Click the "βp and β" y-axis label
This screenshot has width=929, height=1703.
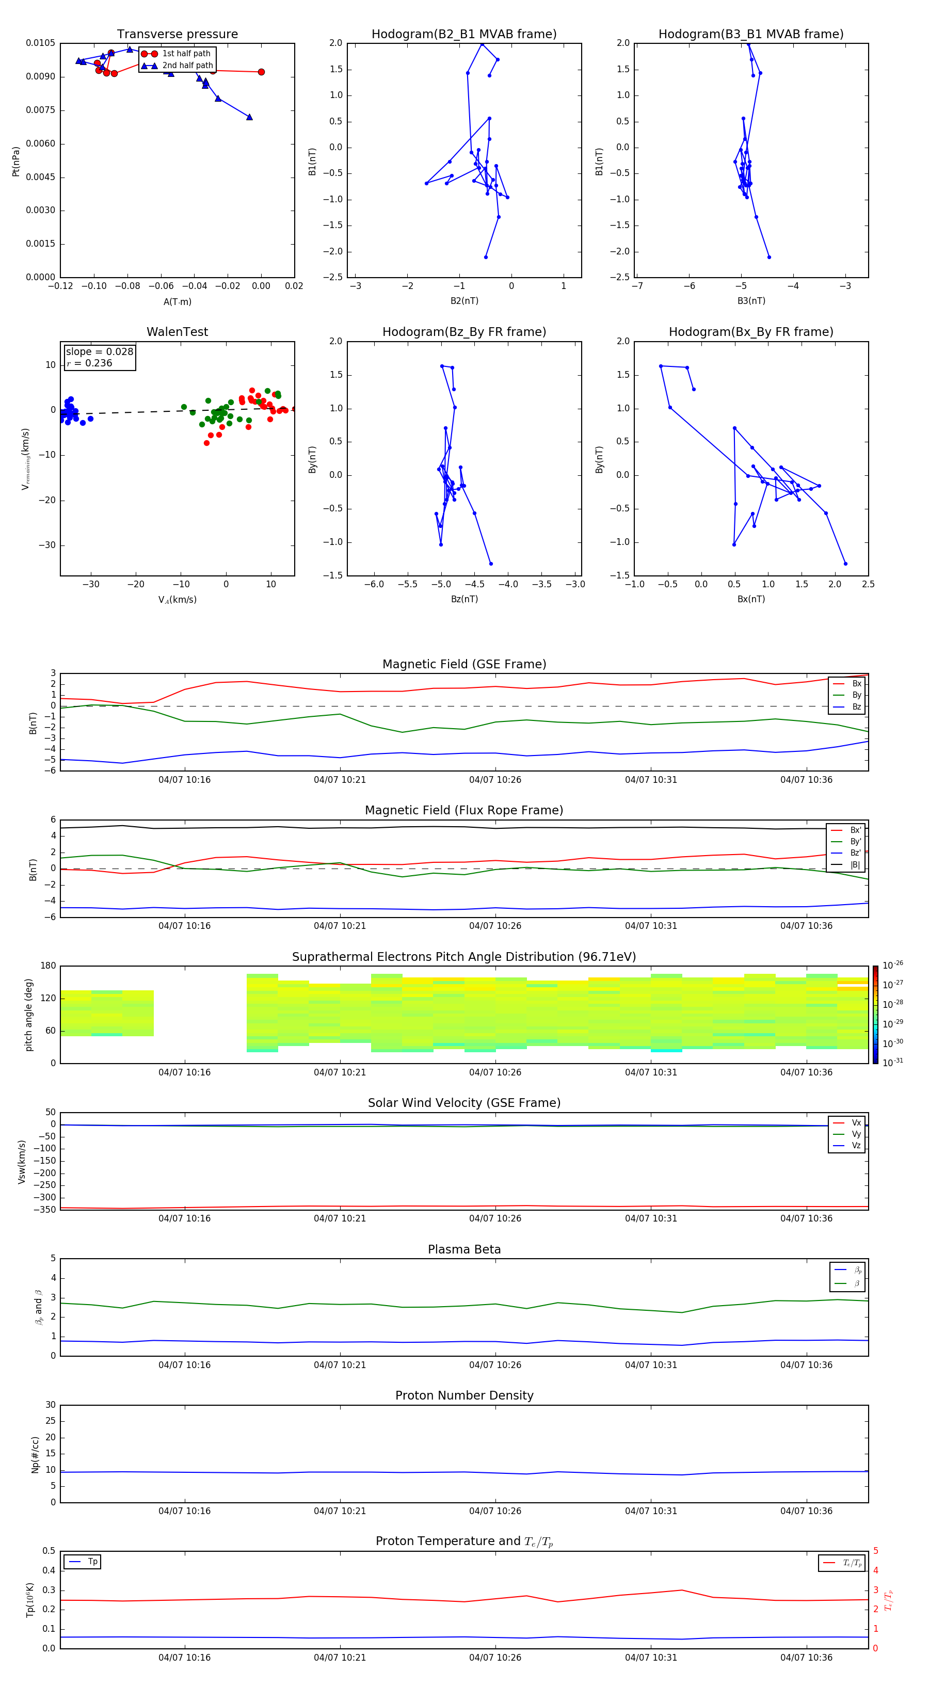pyautogui.click(x=38, y=1307)
